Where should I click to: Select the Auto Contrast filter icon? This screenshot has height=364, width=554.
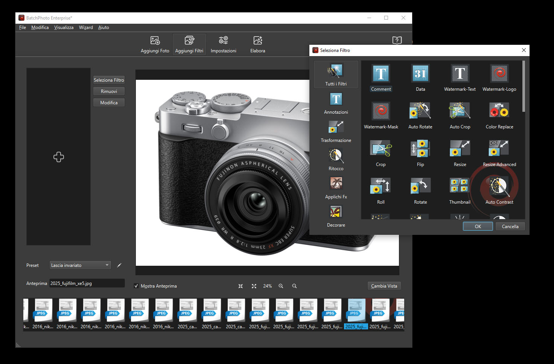tap(499, 186)
